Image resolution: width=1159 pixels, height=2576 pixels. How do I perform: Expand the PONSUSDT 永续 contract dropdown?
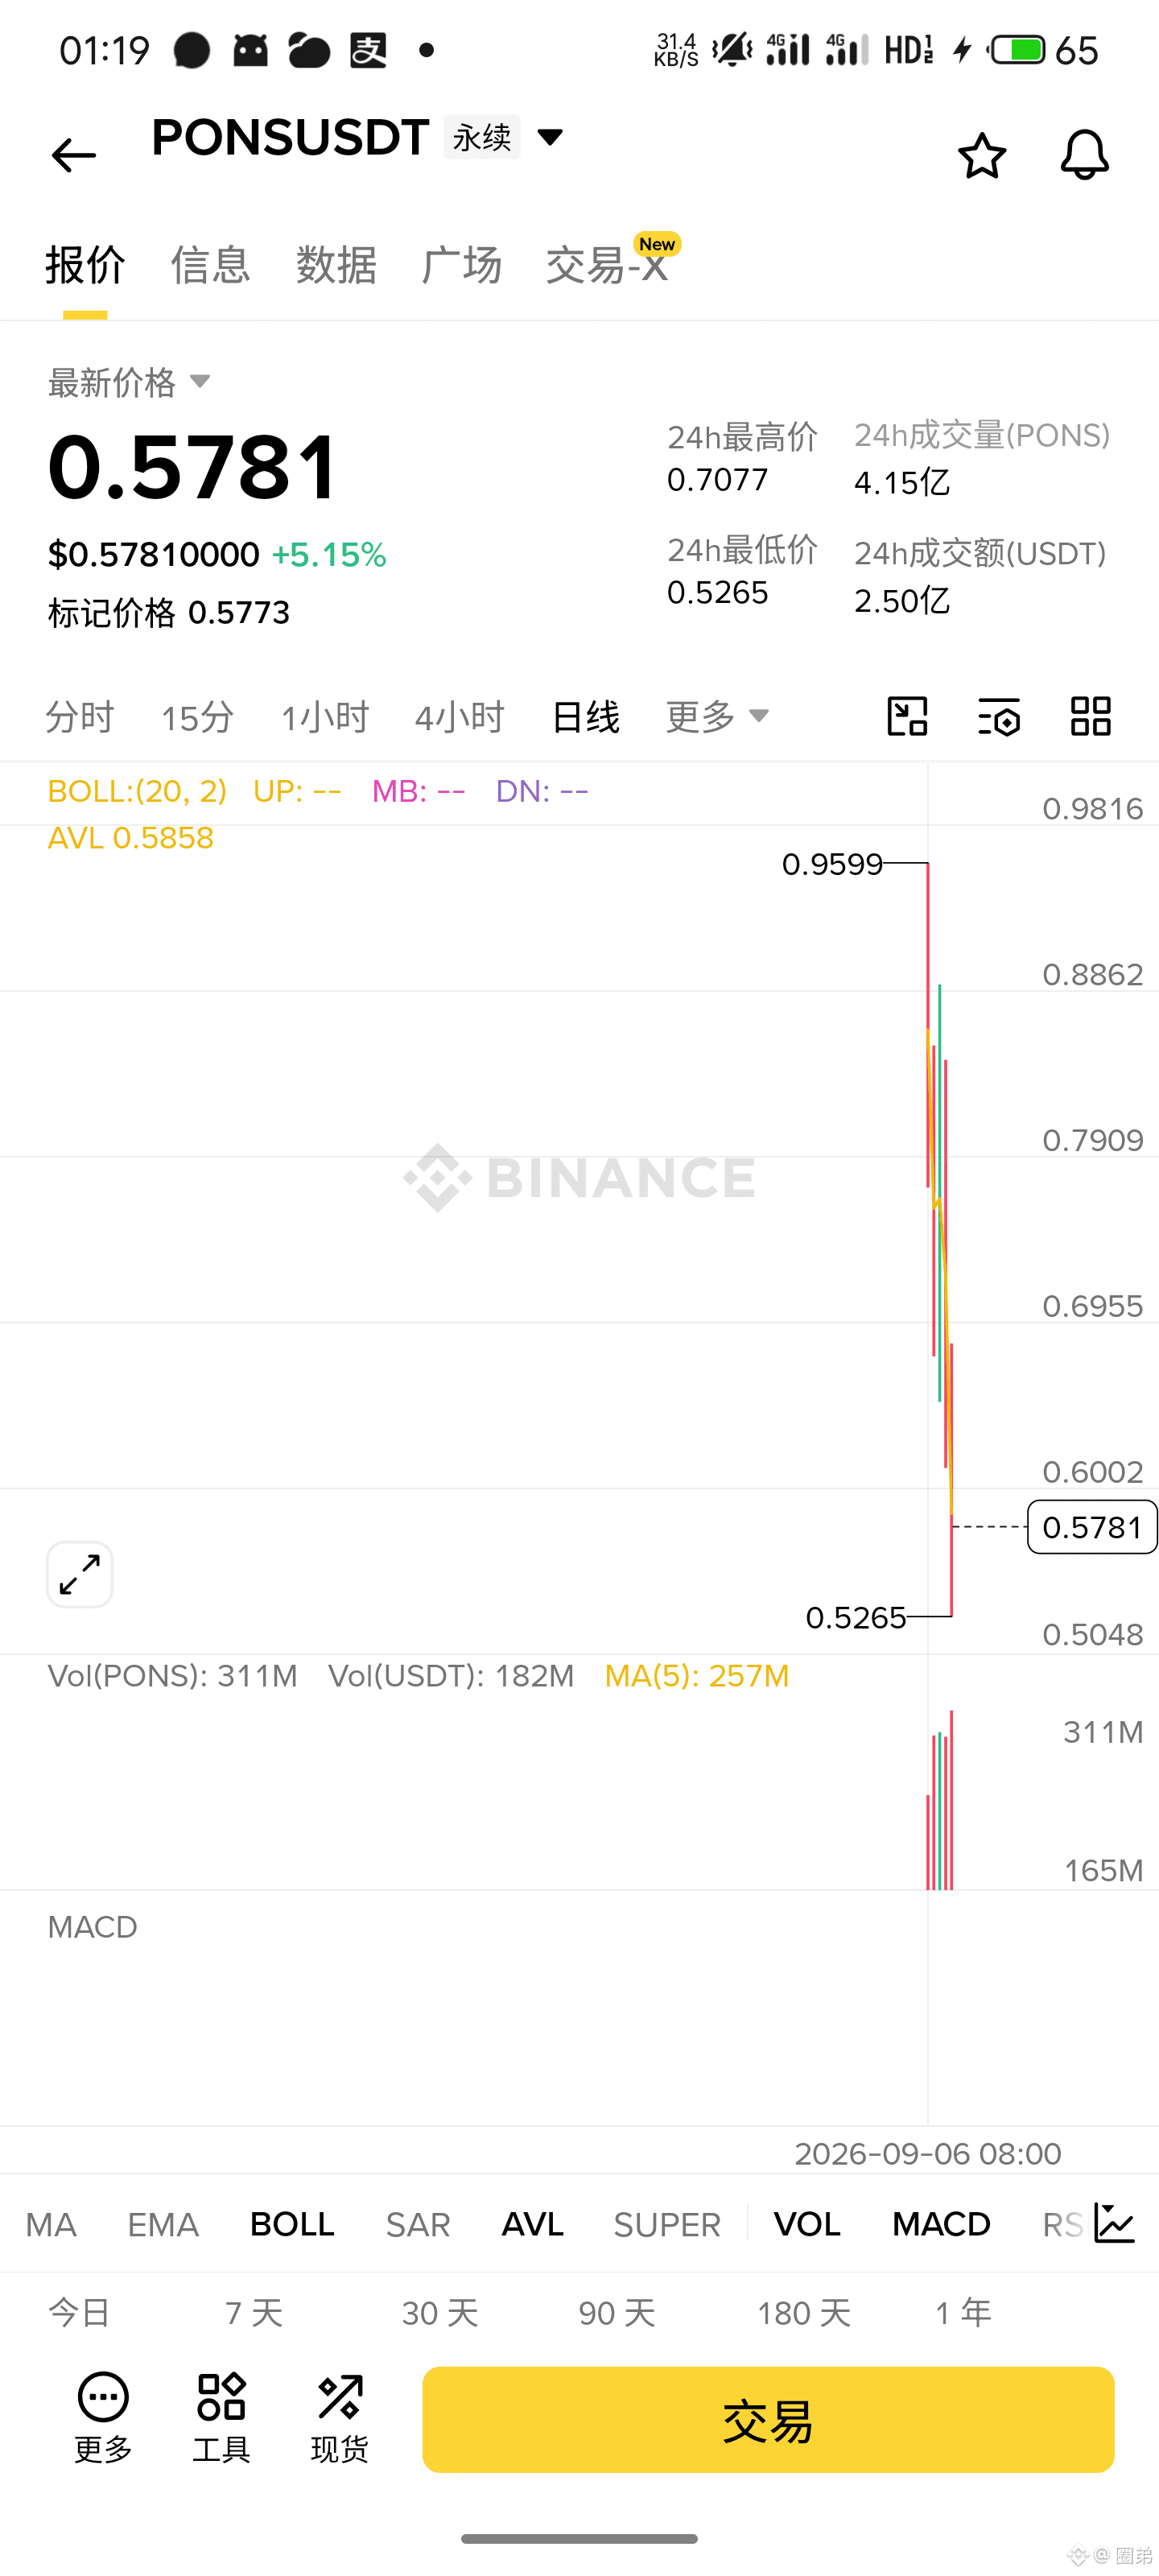550,136
